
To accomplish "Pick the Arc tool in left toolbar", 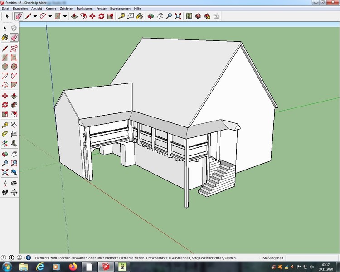I will pos(5,76).
